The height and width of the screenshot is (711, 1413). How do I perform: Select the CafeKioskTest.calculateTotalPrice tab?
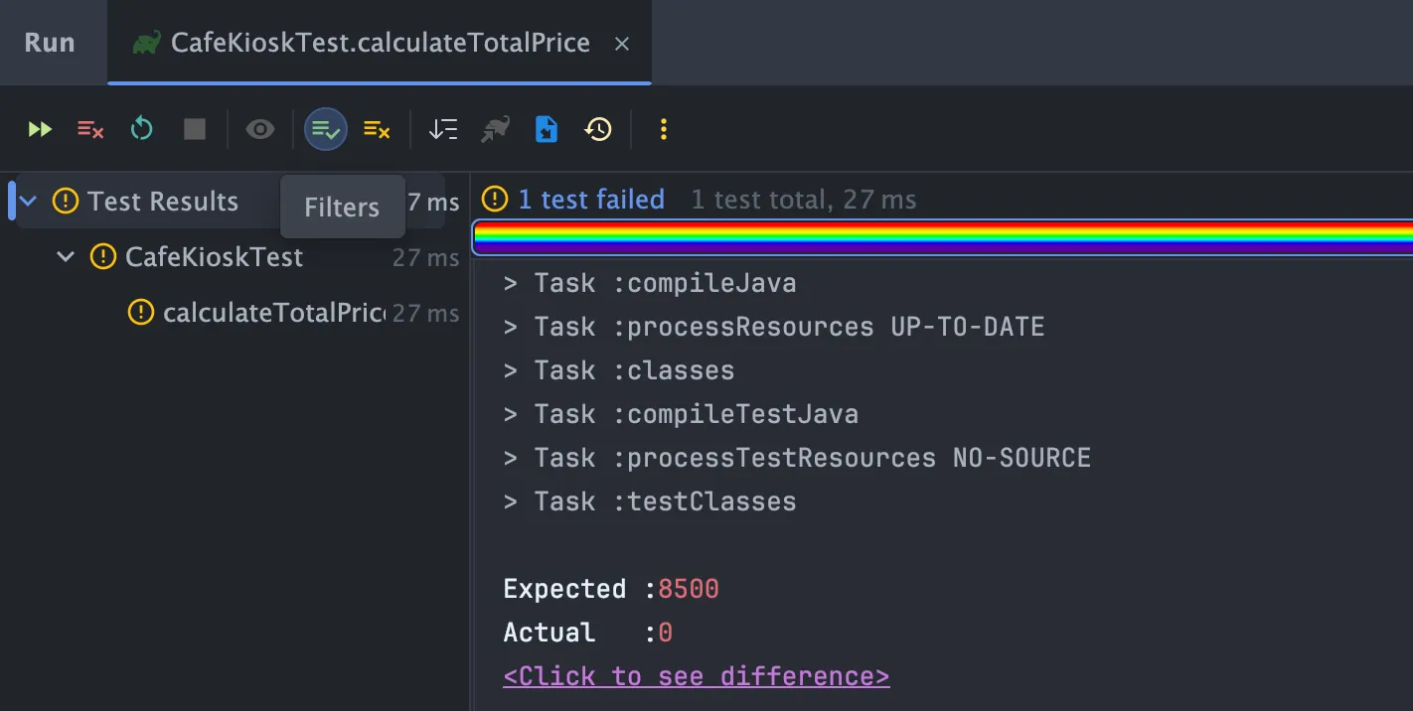380,43
